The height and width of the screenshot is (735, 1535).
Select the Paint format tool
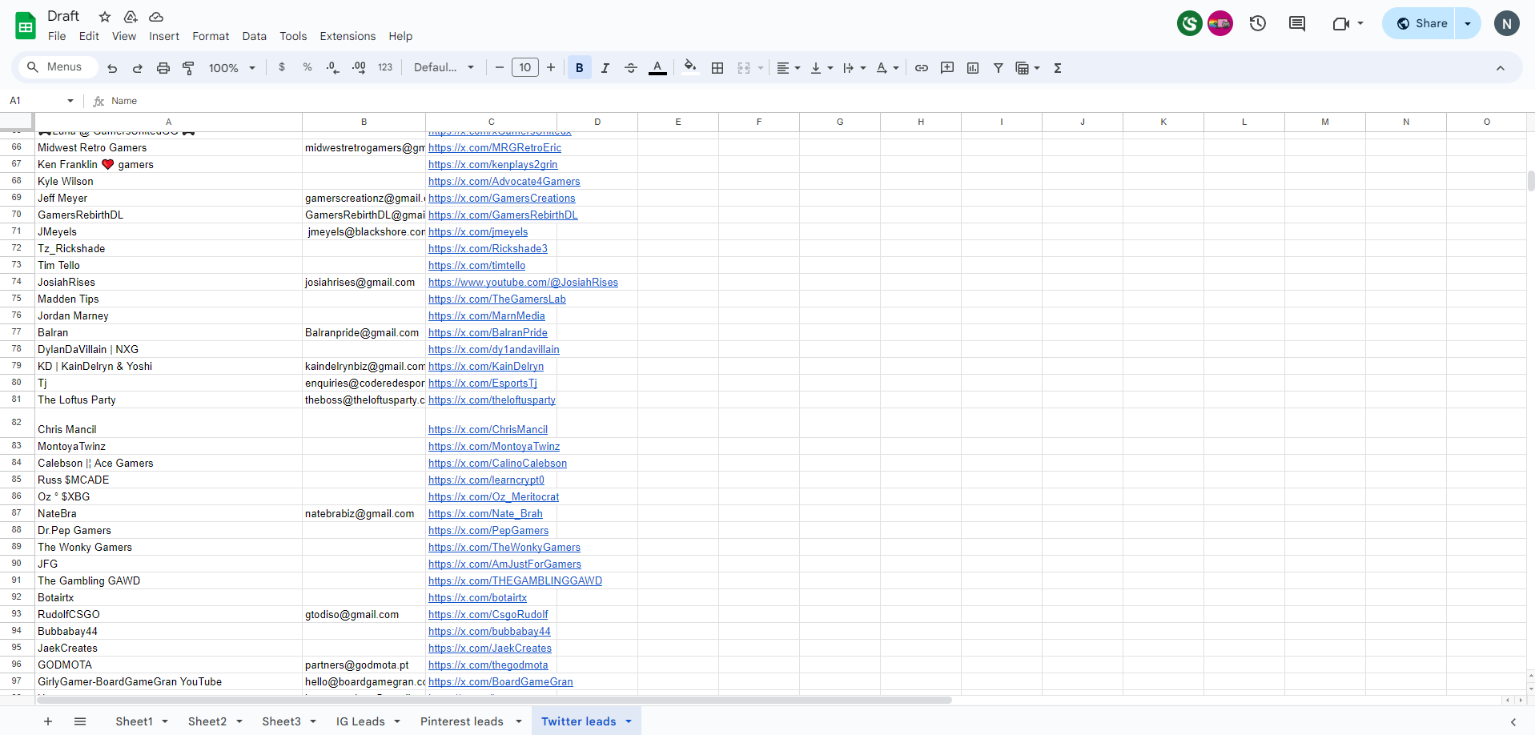pyautogui.click(x=189, y=68)
